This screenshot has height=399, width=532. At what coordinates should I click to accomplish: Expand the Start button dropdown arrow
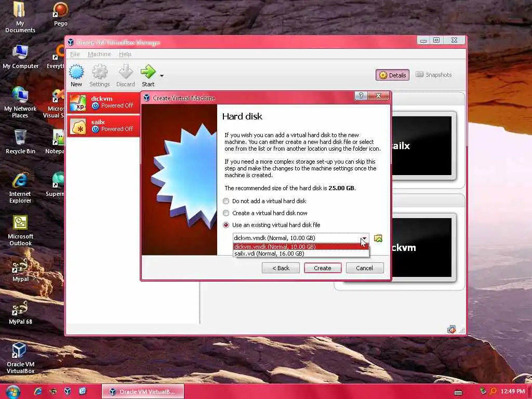tap(162, 76)
